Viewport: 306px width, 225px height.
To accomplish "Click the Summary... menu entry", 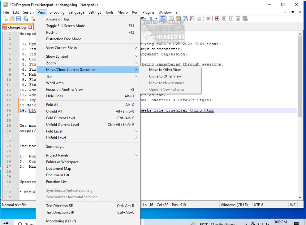I will 55,147.
